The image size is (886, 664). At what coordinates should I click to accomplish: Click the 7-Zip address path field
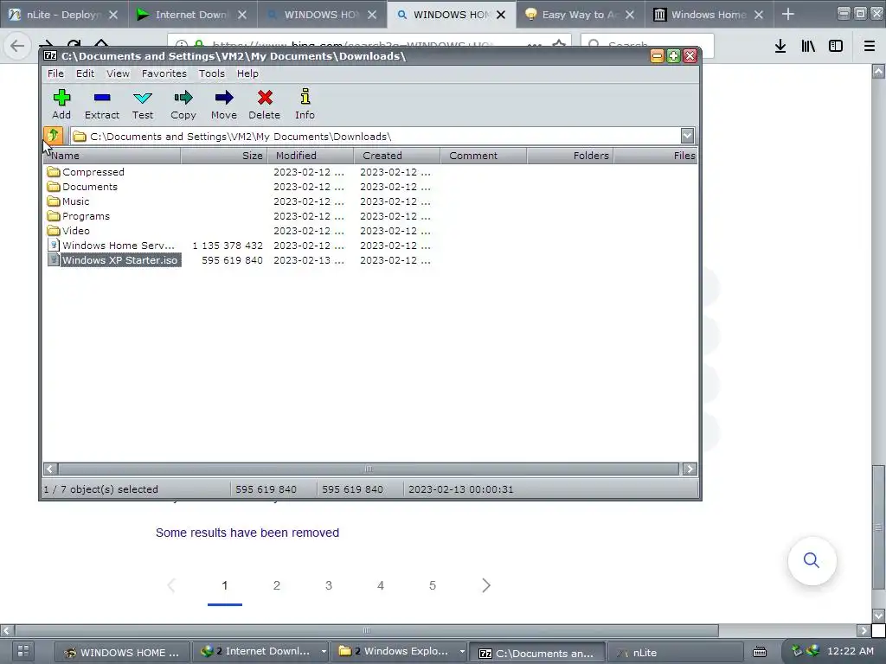click(x=376, y=136)
